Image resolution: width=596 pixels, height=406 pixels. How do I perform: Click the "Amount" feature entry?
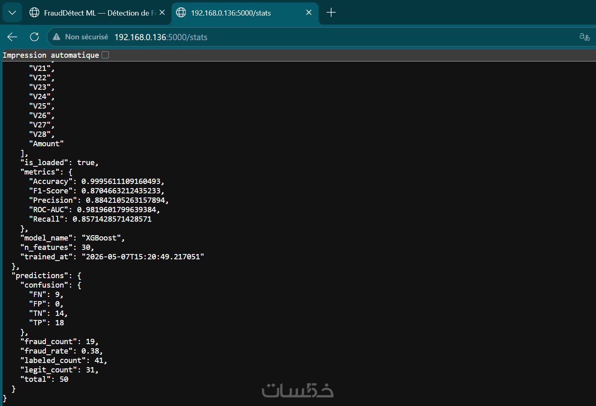point(46,144)
